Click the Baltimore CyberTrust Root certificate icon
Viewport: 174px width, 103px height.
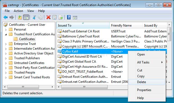click(60, 36)
